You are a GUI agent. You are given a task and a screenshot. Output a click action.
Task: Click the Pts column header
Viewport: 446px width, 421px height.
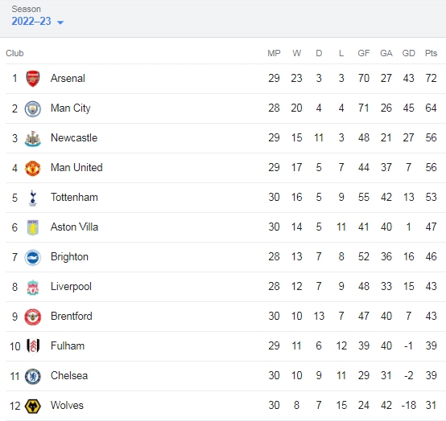[431, 53]
